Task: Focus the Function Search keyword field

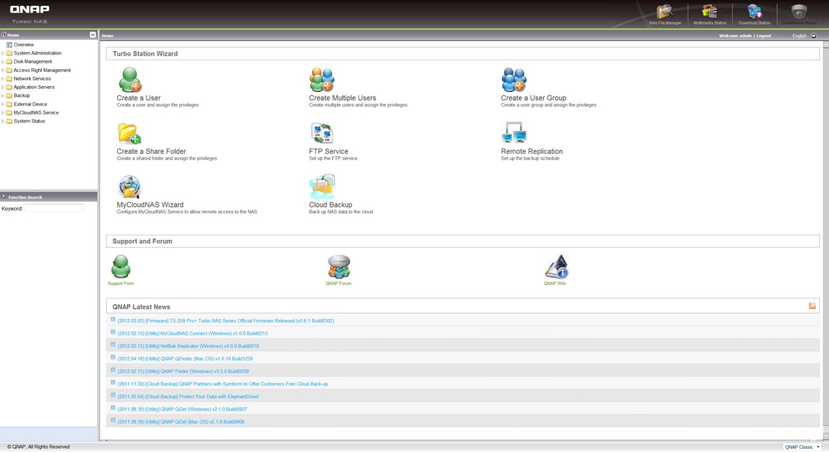Action: 54,208
